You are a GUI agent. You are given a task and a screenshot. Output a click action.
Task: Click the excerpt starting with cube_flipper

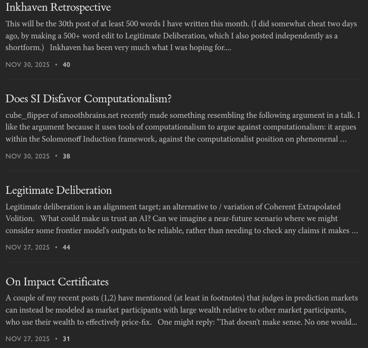click(182, 127)
